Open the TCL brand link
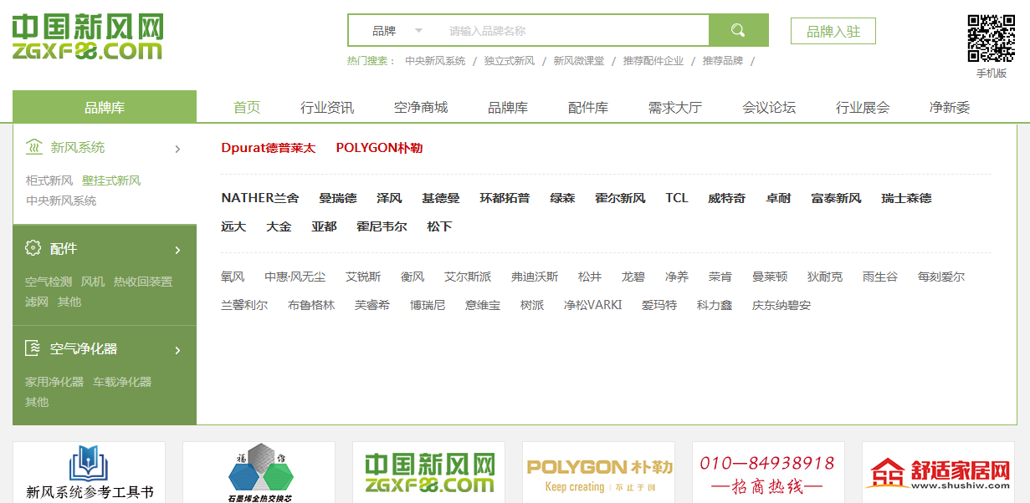This screenshot has width=1030, height=503. tap(677, 198)
